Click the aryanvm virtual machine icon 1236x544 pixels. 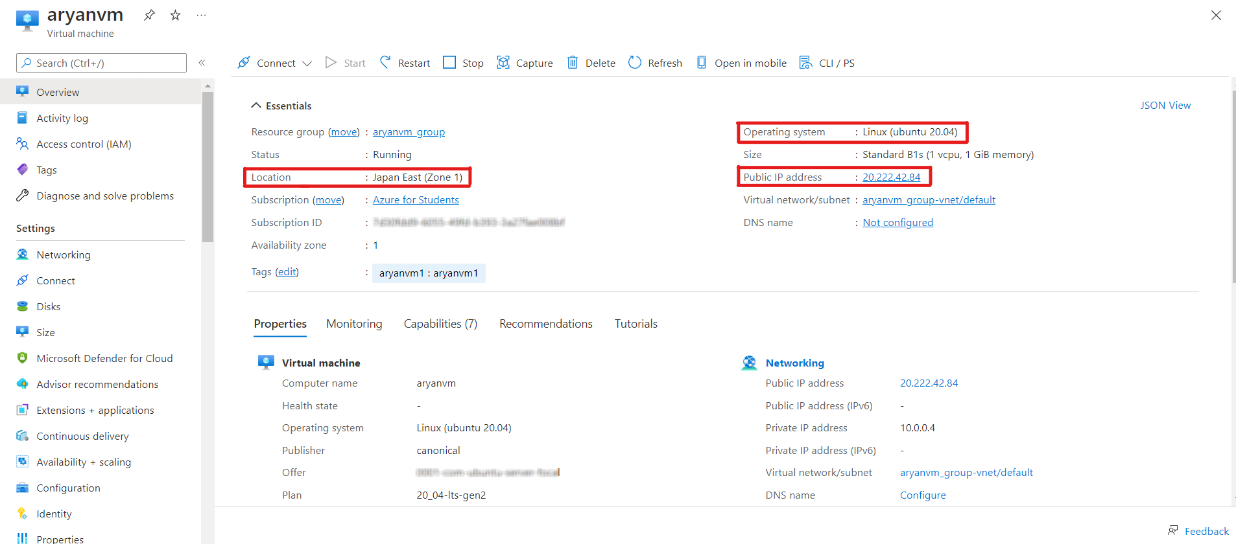pos(27,20)
